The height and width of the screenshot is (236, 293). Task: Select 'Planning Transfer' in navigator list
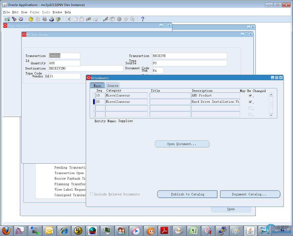(70, 184)
